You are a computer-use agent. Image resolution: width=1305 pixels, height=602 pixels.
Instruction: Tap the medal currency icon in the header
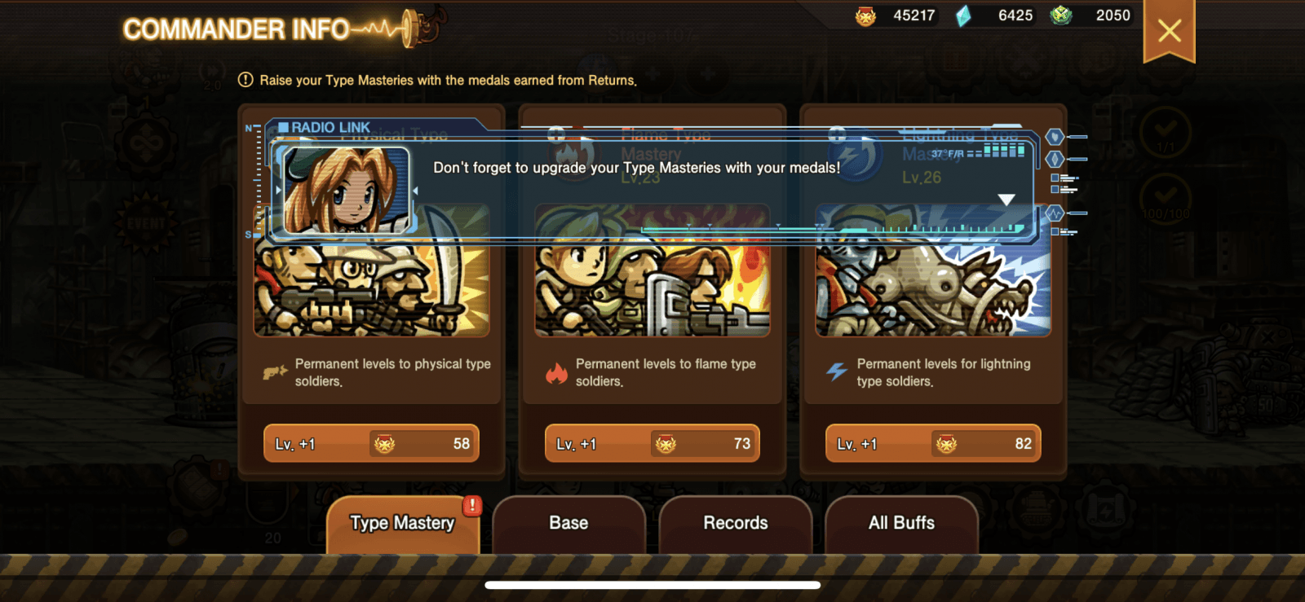pos(865,15)
